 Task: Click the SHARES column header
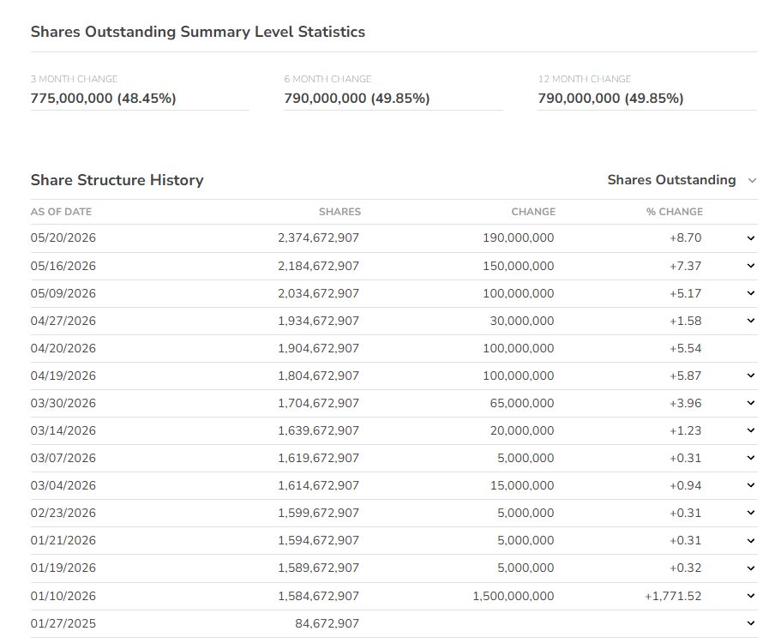(339, 212)
